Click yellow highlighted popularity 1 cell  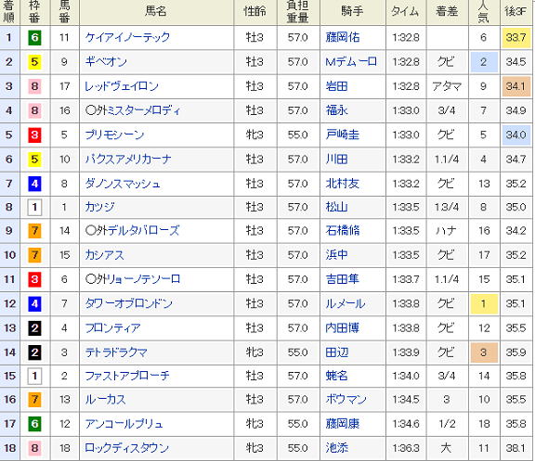(484, 303)
